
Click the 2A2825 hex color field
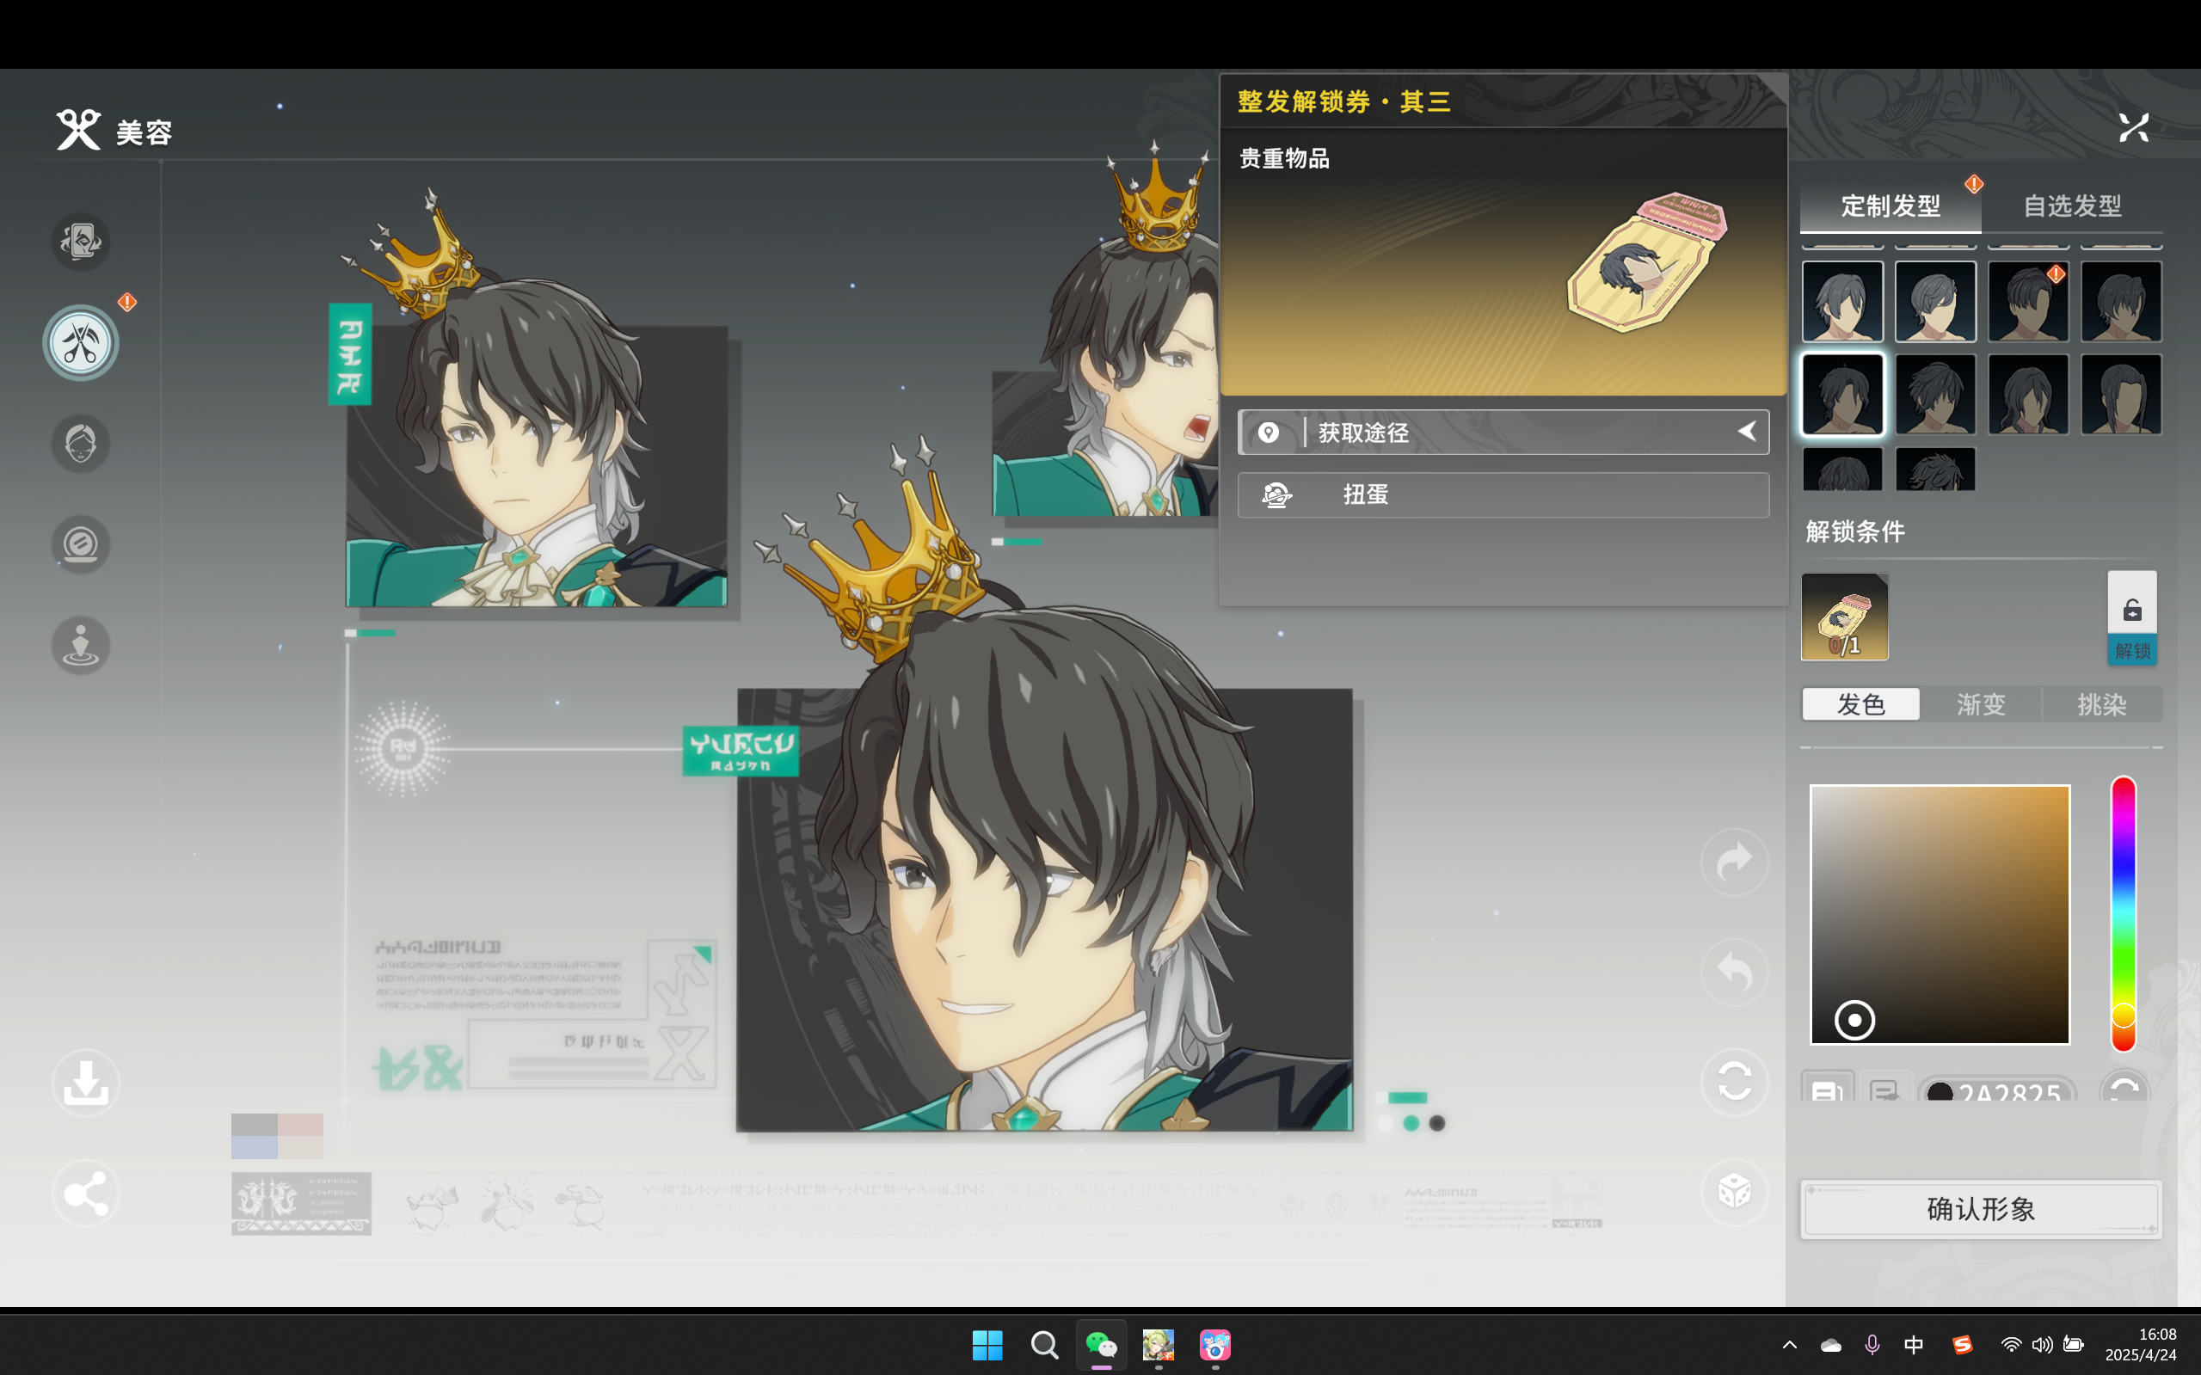[1997, 1089]
